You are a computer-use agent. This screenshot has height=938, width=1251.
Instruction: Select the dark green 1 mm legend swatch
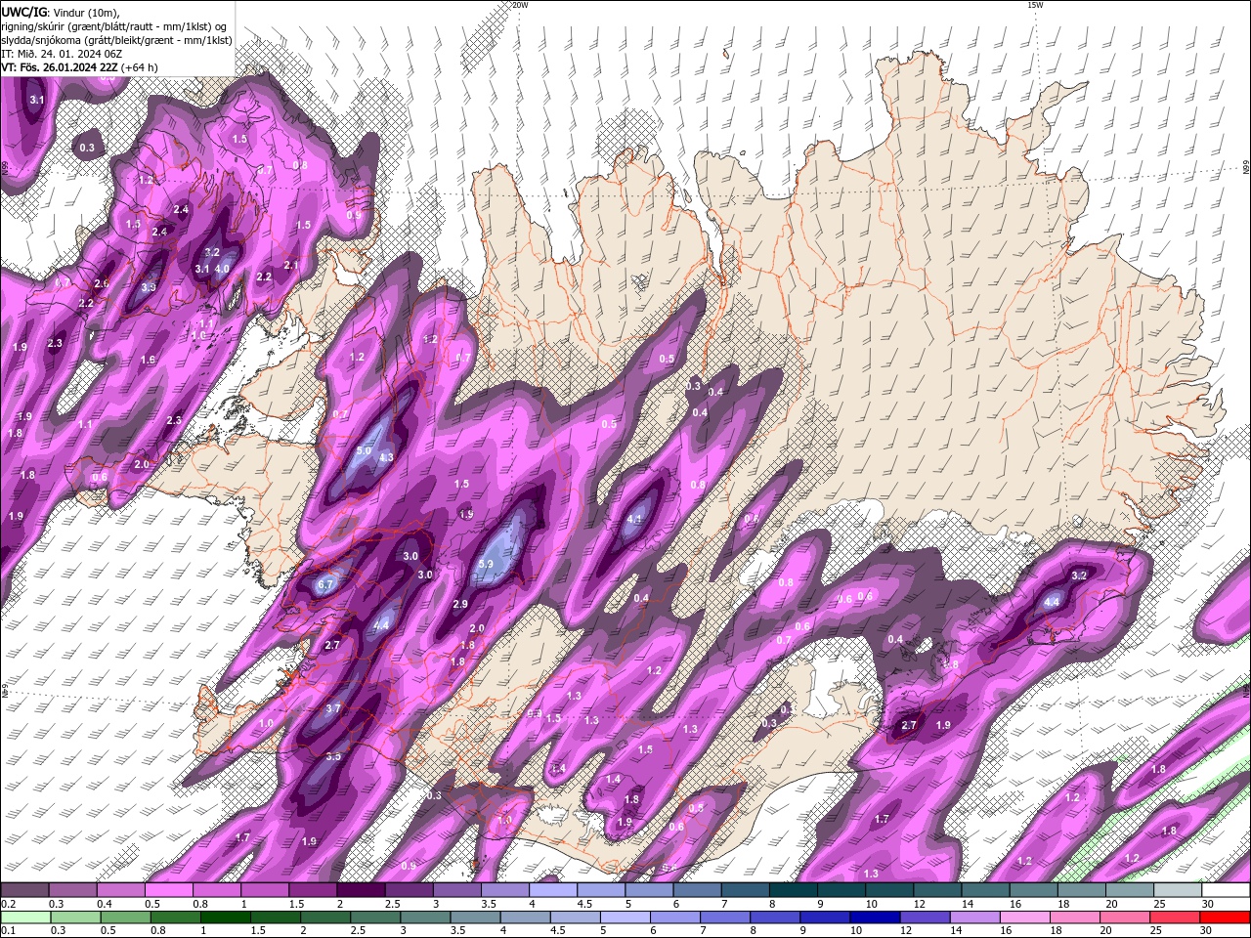pyautogui.click(x=225, y=917)
